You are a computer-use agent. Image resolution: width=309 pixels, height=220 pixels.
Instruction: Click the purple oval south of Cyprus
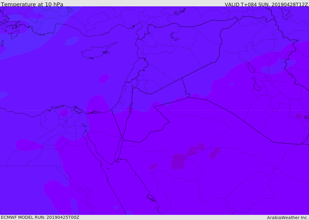click(x=104, y=79)
